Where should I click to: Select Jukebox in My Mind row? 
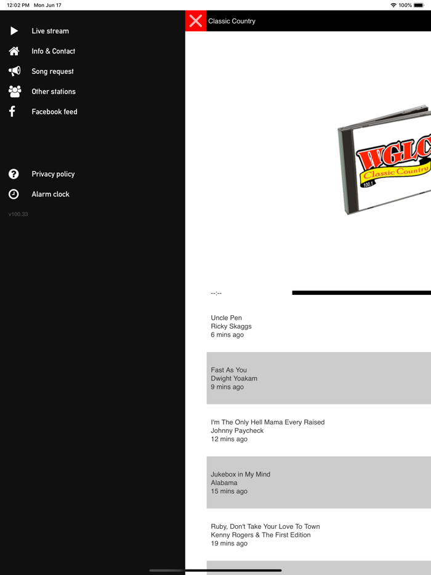coord(319,482)
